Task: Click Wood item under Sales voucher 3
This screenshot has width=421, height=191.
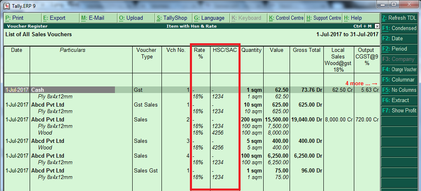Action: (x=45, y=147)
